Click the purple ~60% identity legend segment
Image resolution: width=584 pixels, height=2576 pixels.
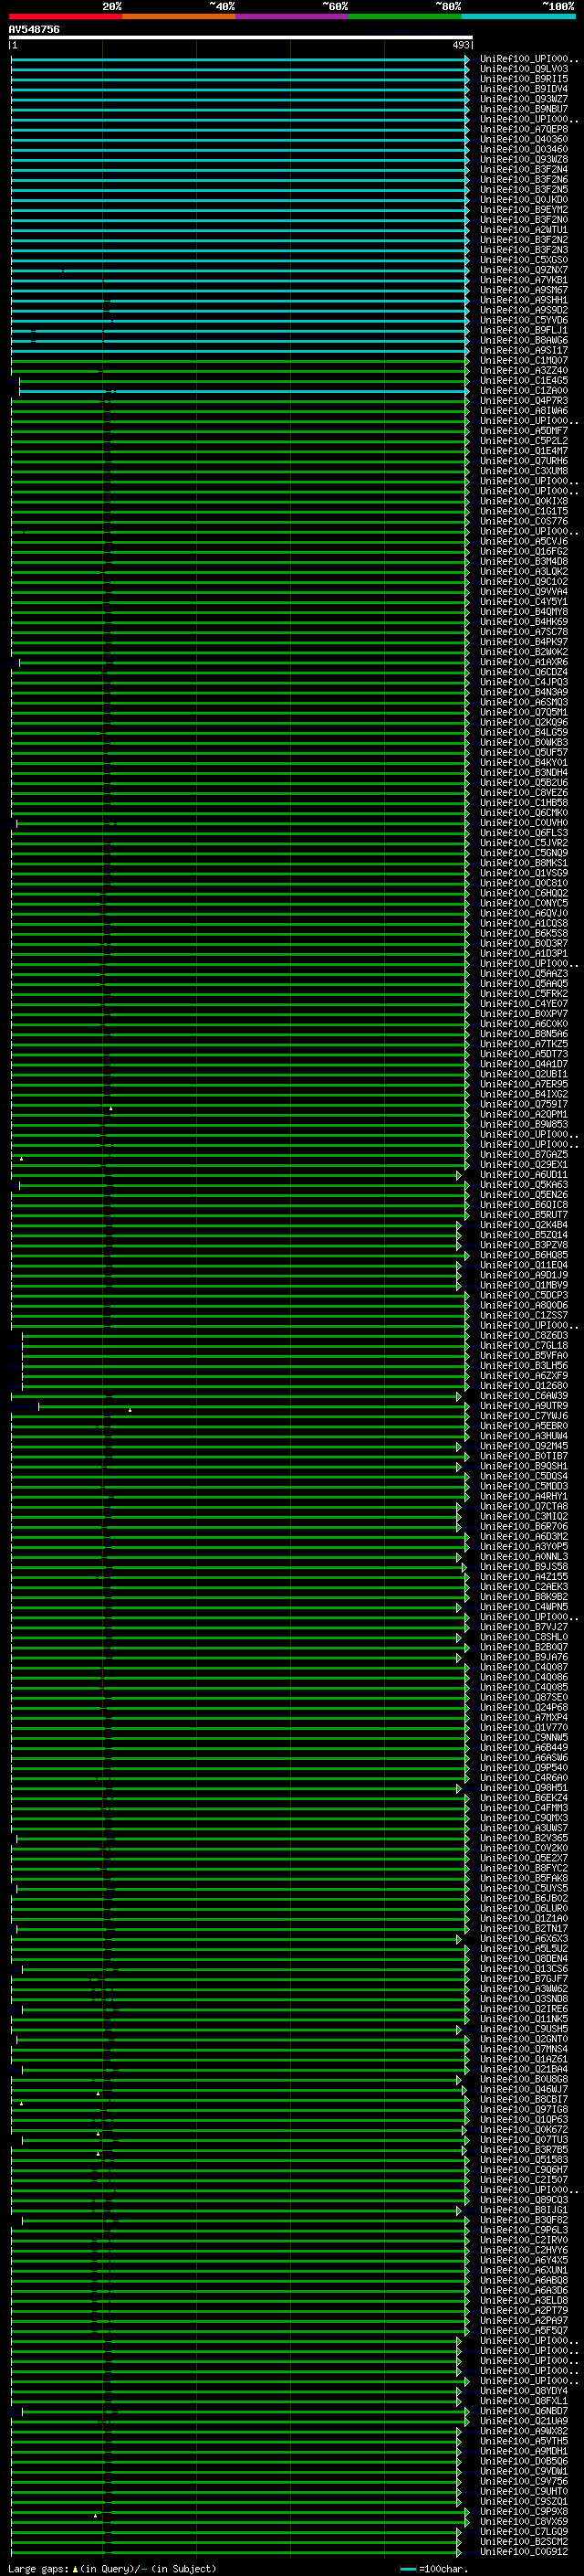coord(291,16)
